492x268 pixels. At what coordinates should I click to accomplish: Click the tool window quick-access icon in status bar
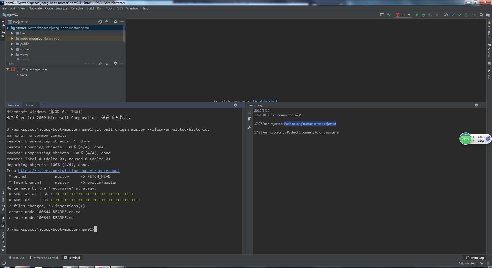click(4, 263)
